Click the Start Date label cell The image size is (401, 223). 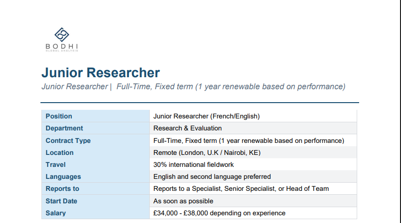(95, 201)
